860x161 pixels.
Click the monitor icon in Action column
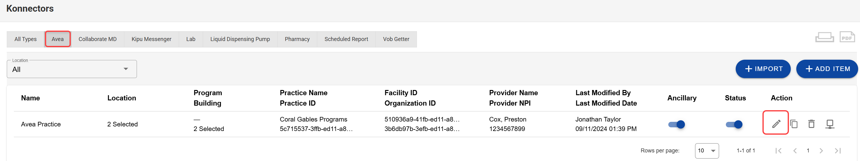click(x=830, y=124)
